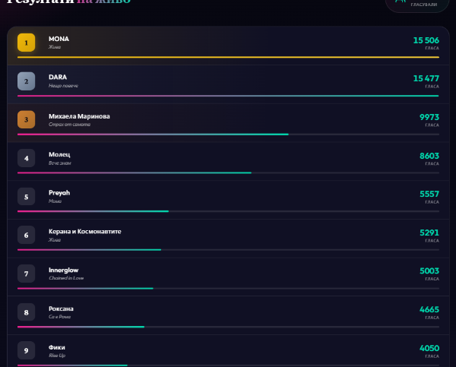Click the rank 7 badge beside Innerglow
Viewport: 456px width, 367px height.
click(x=27, y=274)
